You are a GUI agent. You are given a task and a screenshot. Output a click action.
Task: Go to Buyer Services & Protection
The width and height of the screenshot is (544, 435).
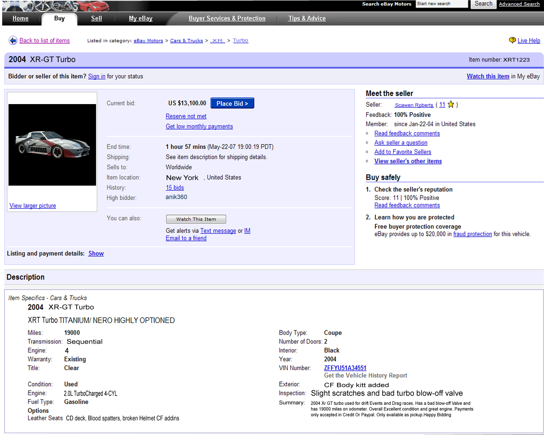227,18
